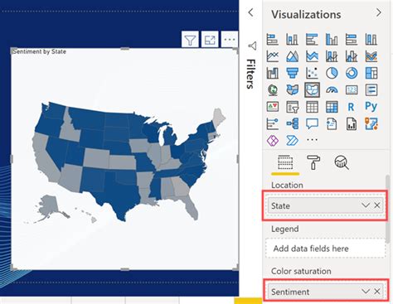Open get more visuals ellipsis
The width and height of the screenshot is (393, 304).
tap(312, 140)
